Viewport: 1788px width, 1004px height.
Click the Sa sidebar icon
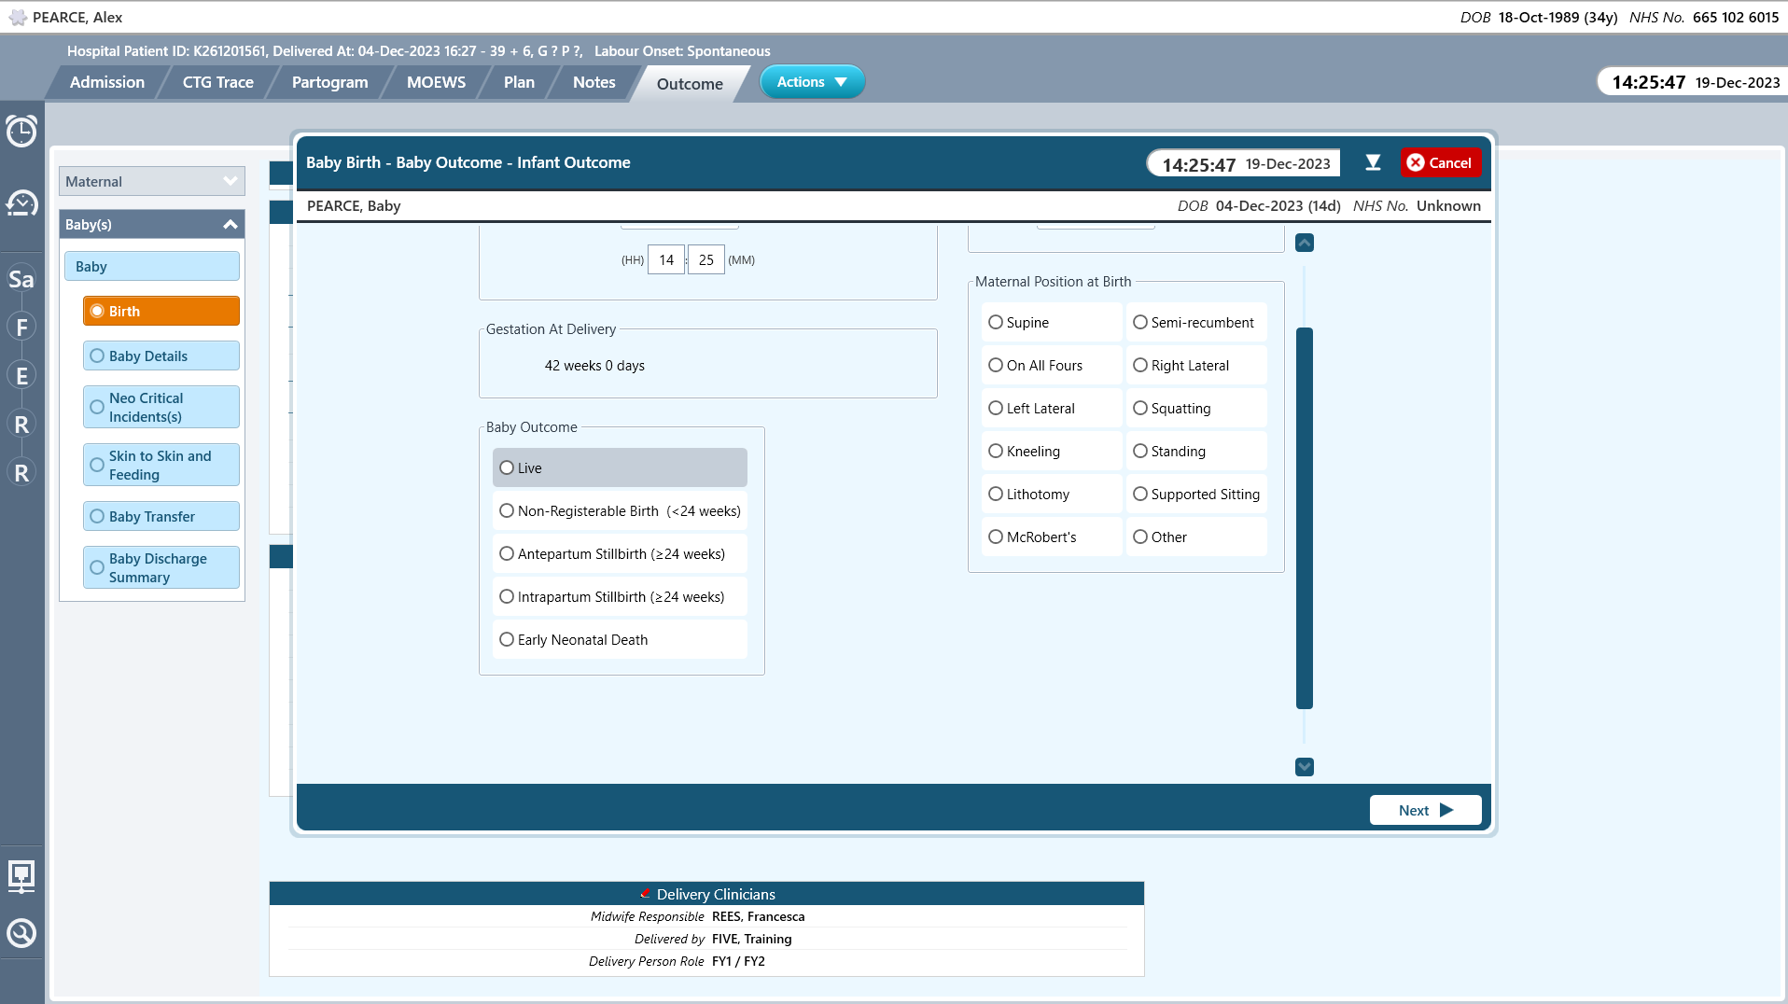21,279
